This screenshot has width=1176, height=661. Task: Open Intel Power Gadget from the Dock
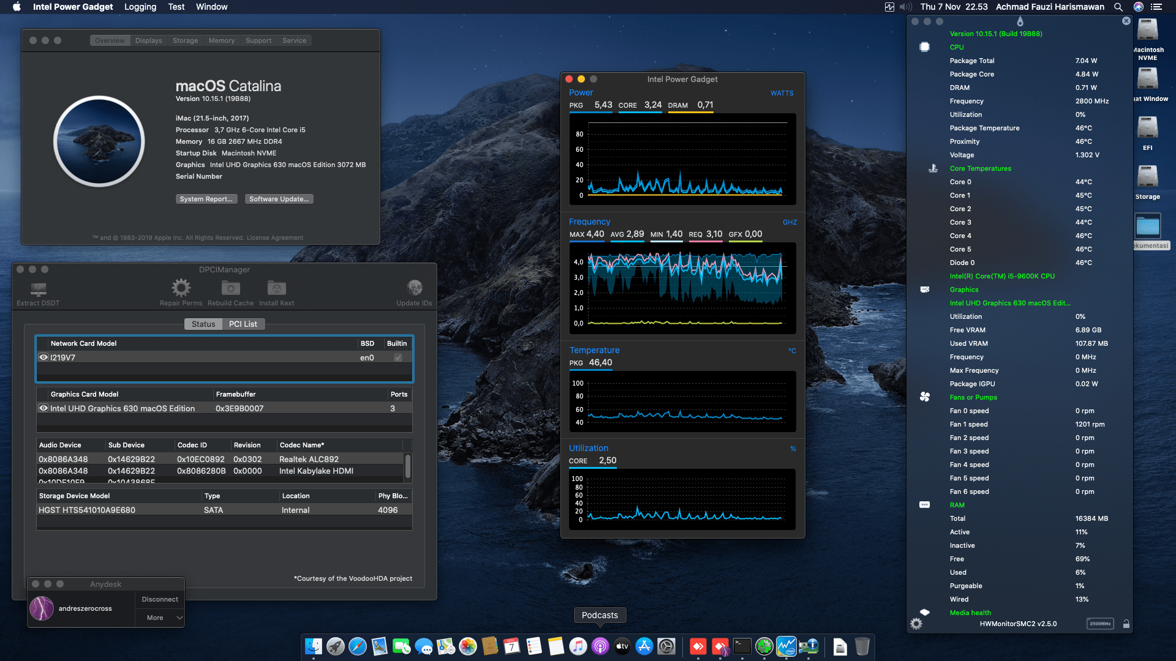coord(786,646)
